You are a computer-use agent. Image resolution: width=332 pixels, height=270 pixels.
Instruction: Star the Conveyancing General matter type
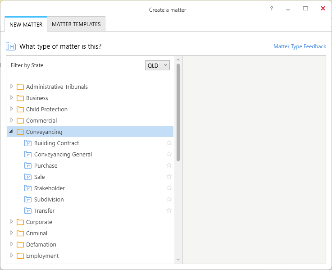169,154
